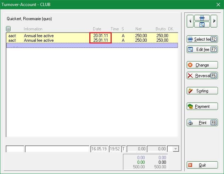Click brutto total 500.00 in summary
224x174 pixels.
click(160, 167)
